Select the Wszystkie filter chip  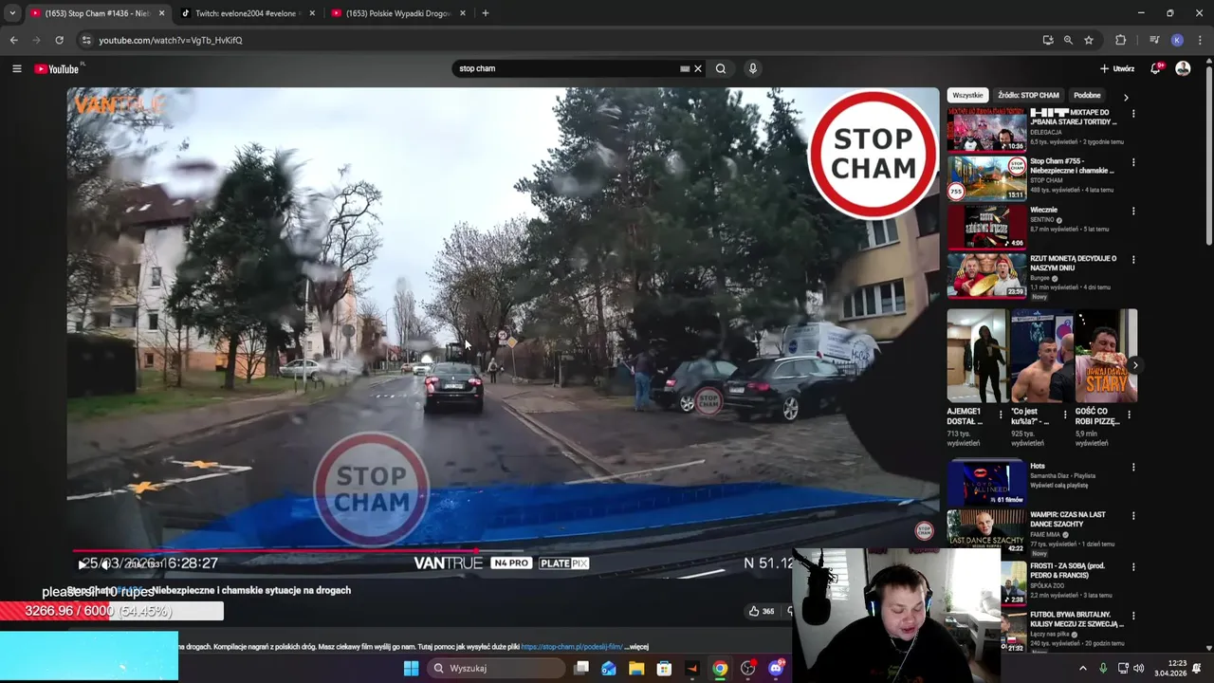tap(967, 95)
